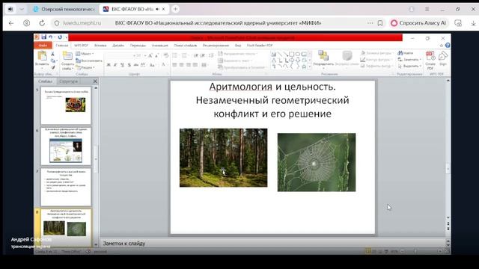Toggle strikethrough (abc) formatting
The height and width of the screenshot is (269, 479).
tap(136, 65)
